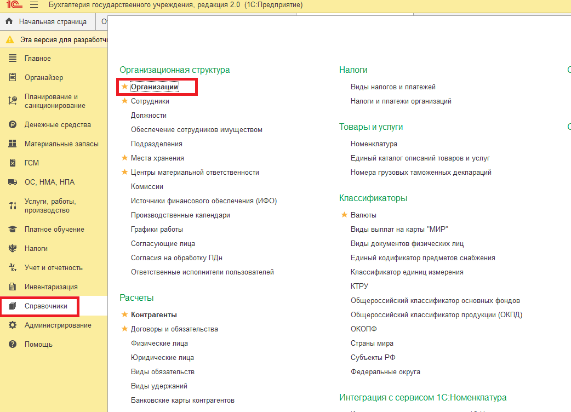Click the Платное обучение graduation cap icon

pyautogui.click(x=13, y=229)
